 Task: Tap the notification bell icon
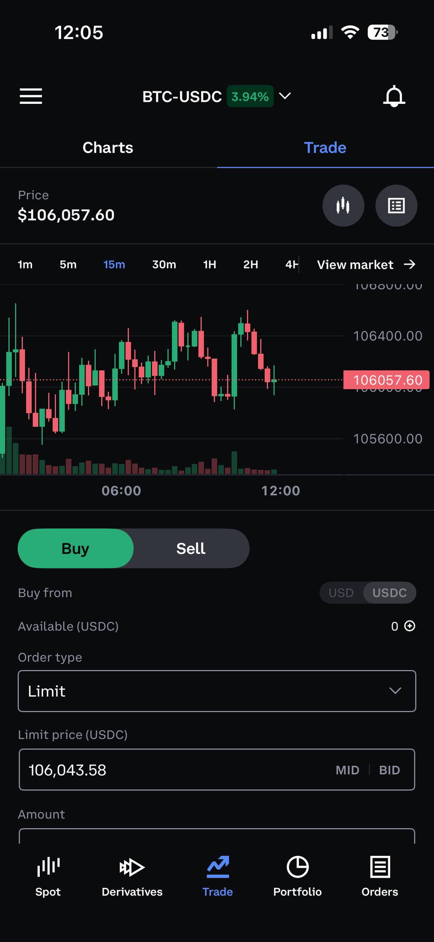(394, 96)
